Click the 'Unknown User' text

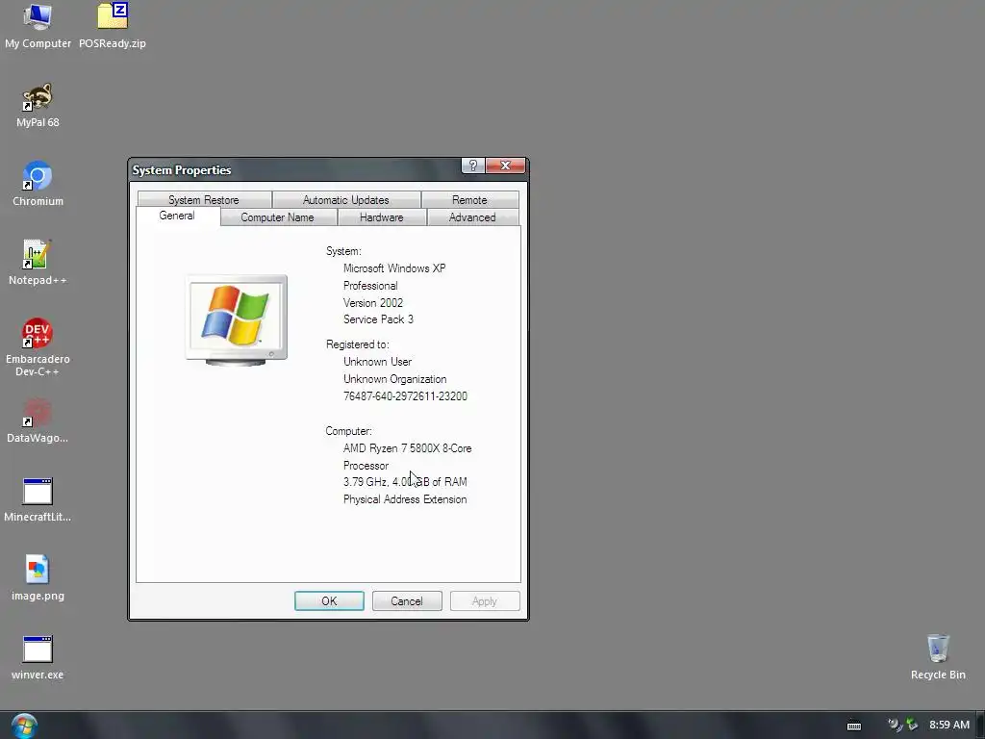pos(377,362)
